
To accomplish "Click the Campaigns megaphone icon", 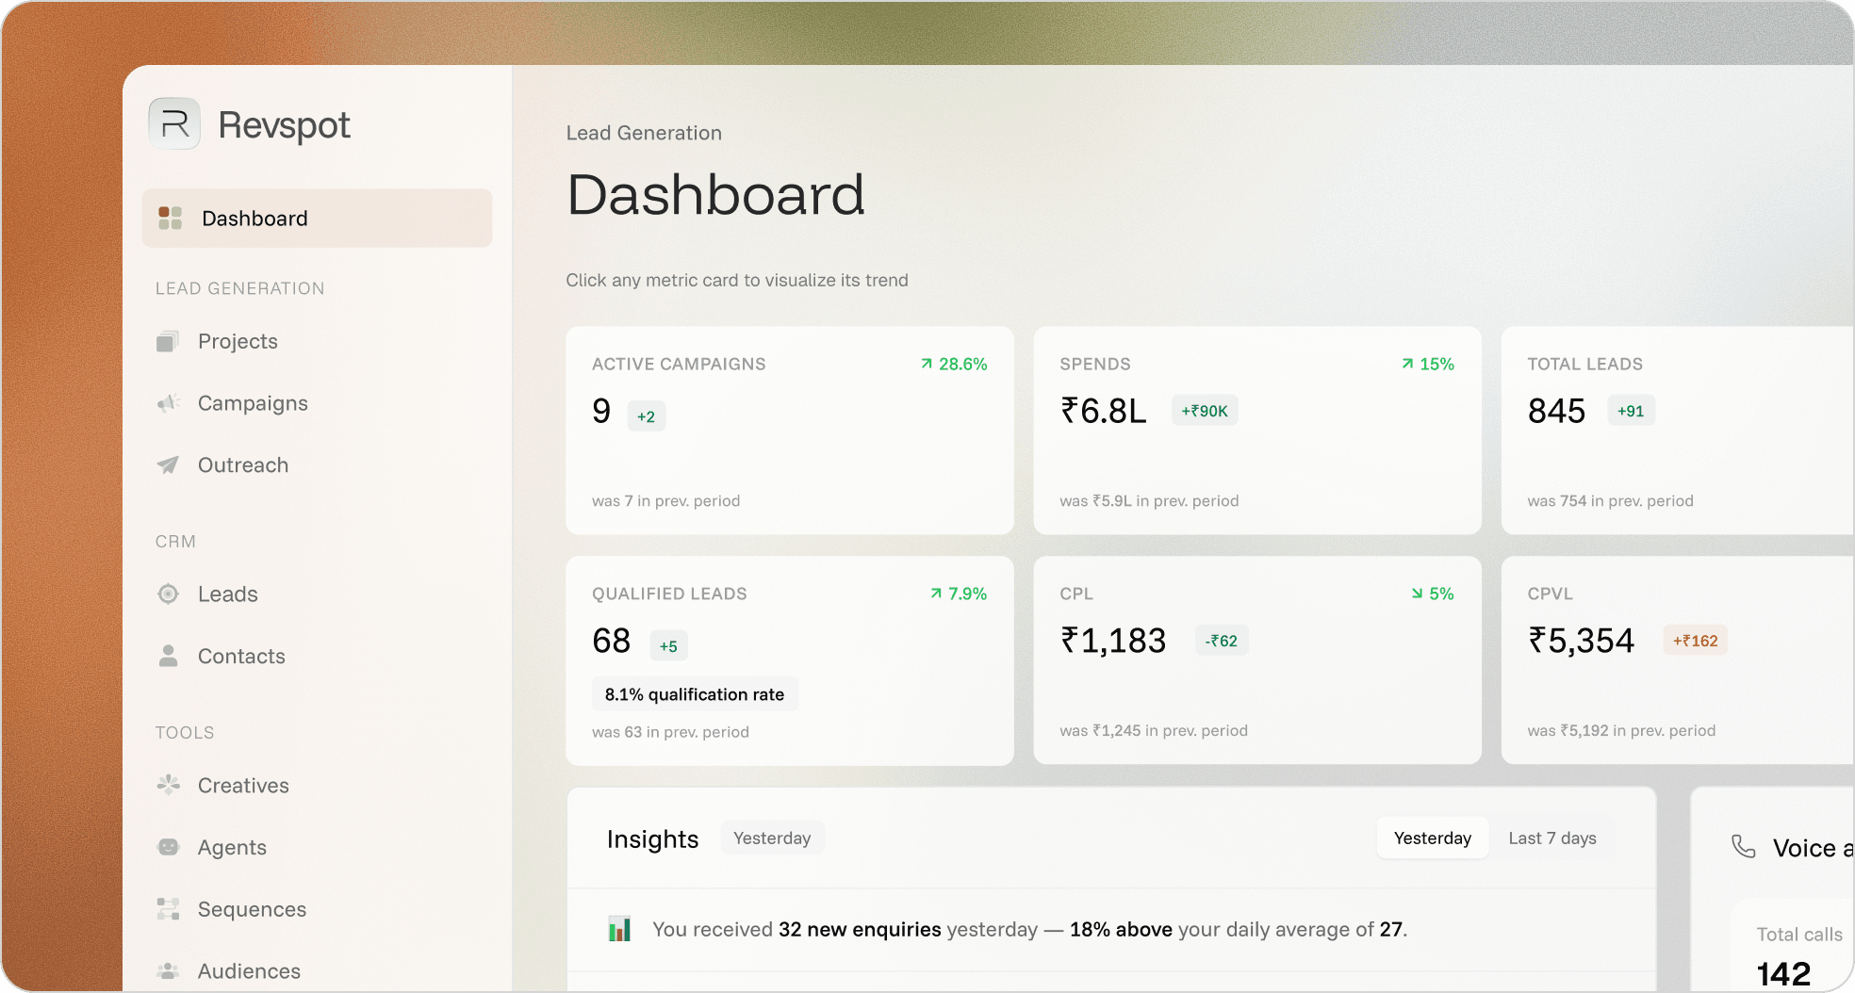I will (168, 403).
